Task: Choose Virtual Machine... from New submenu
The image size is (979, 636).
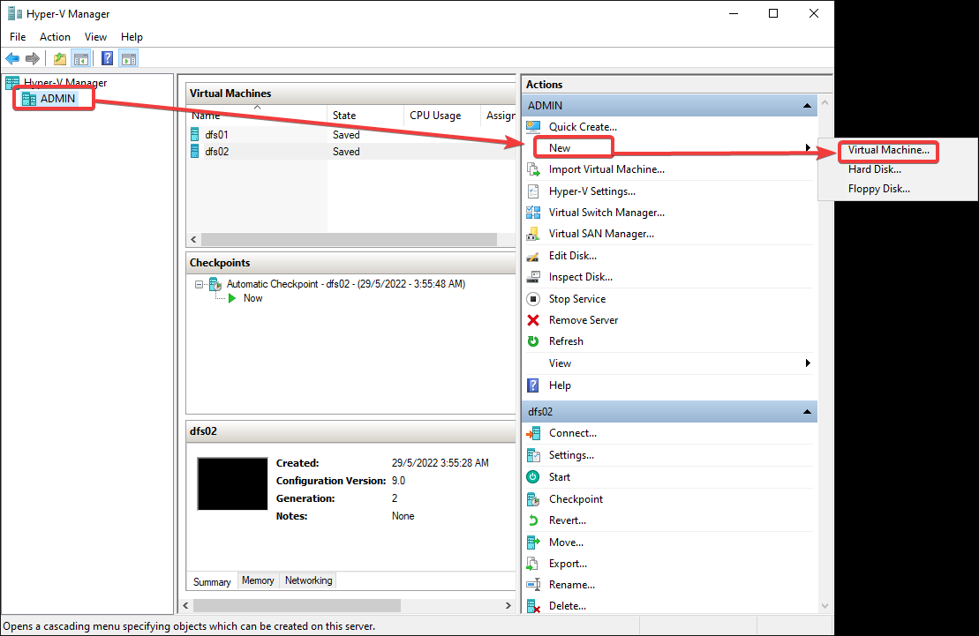Action: 888,150
